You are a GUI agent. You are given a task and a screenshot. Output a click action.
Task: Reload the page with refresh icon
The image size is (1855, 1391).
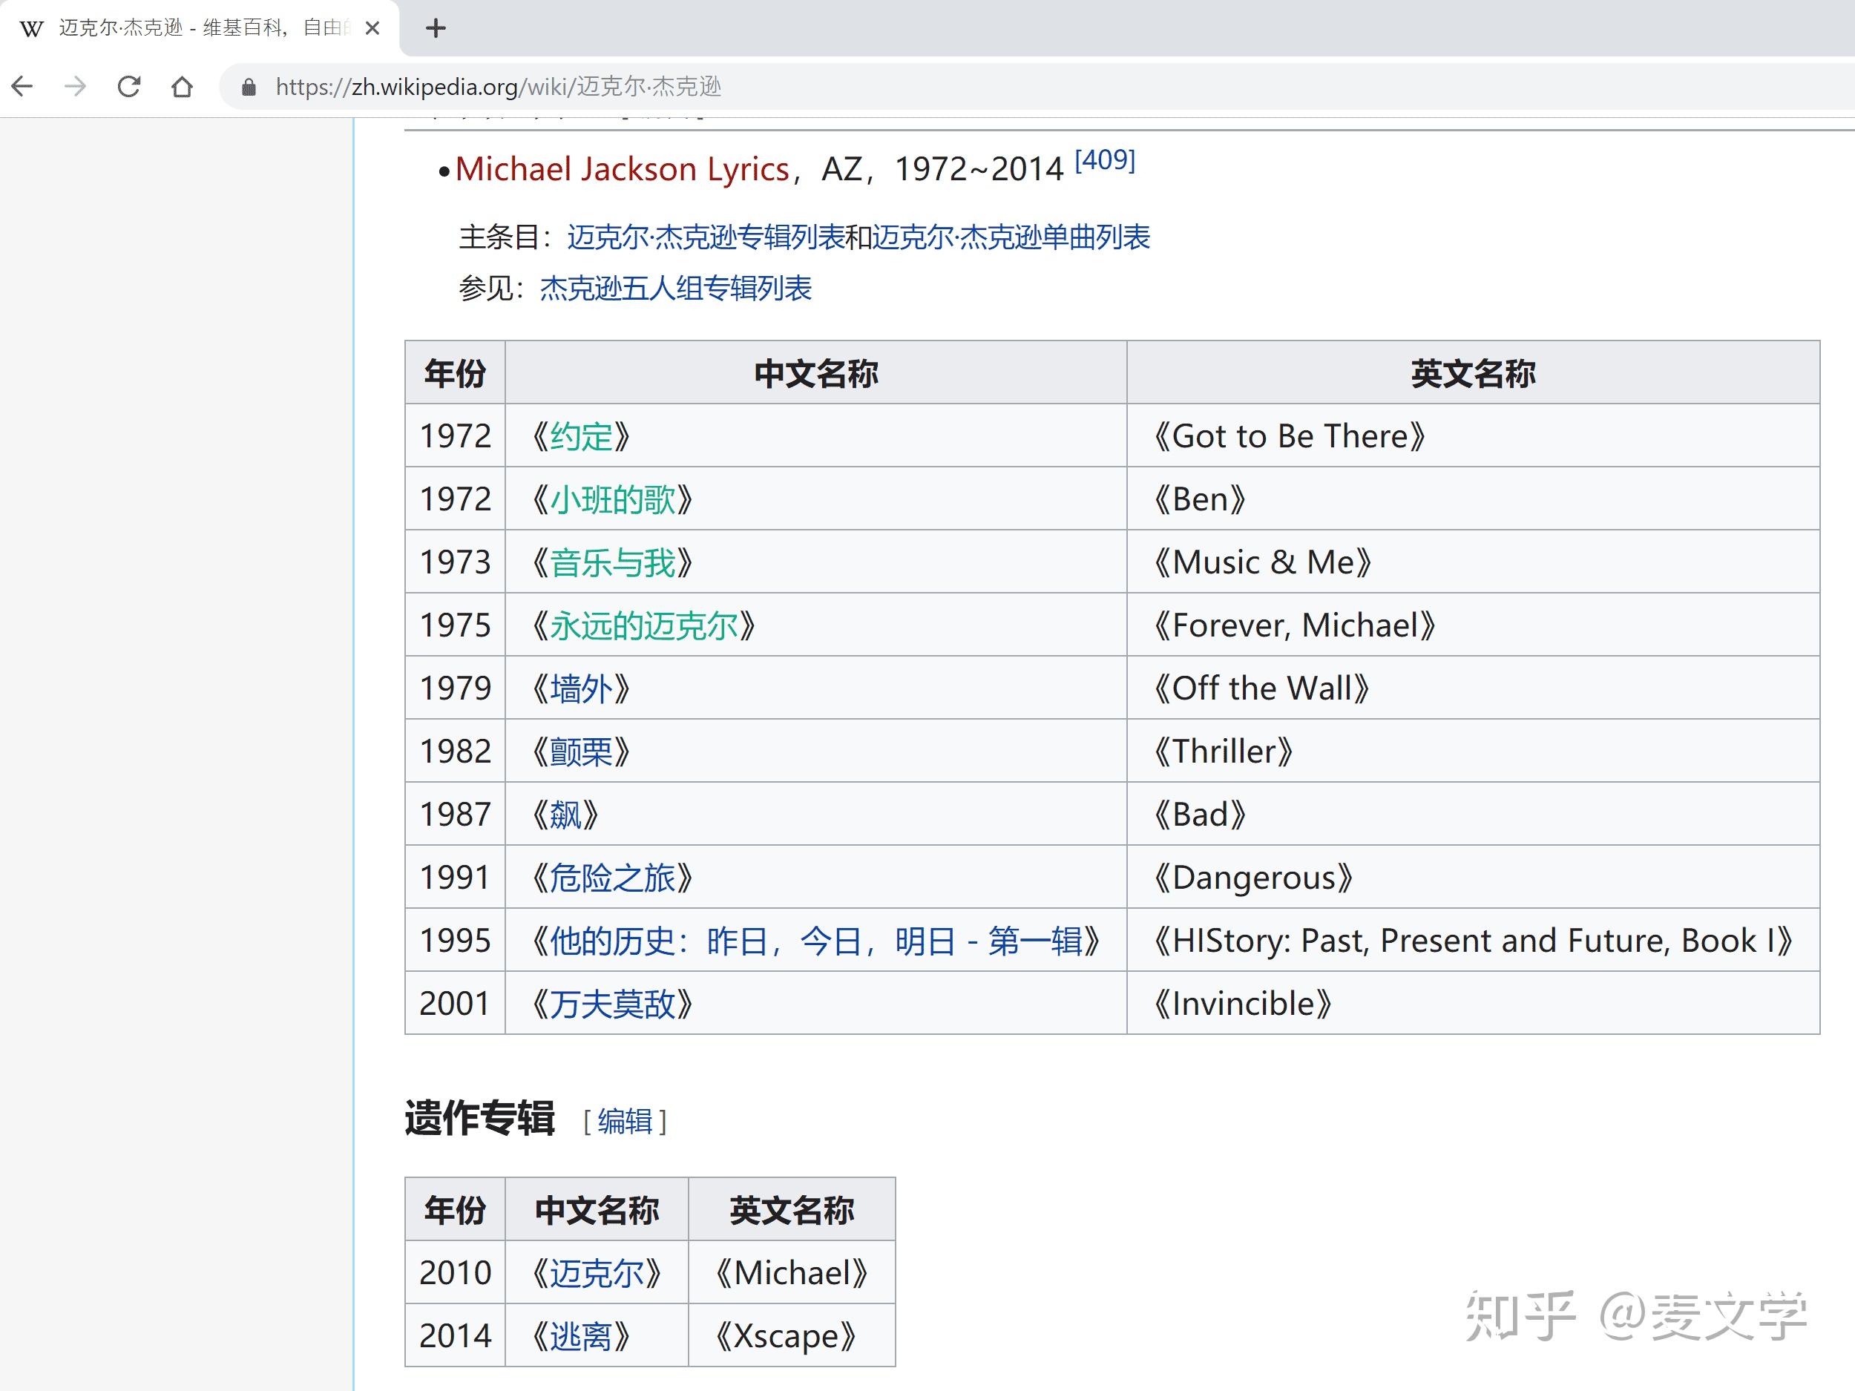[128, 86]
